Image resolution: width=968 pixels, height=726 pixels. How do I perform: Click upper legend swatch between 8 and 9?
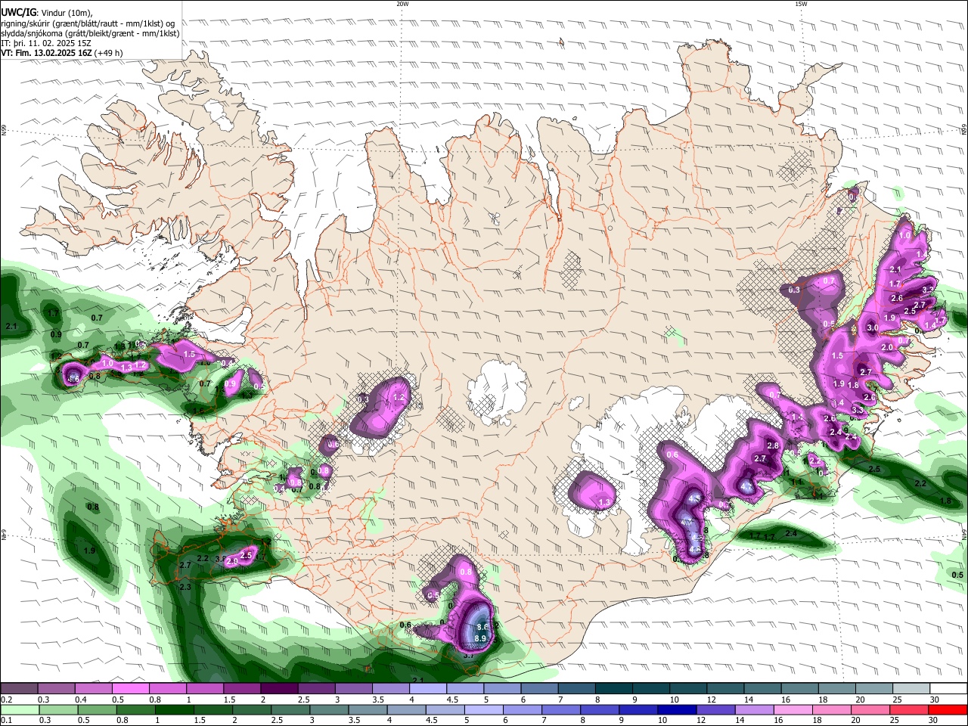(614, 688)
